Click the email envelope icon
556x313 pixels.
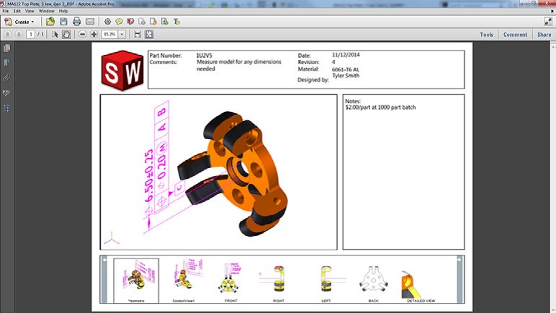click(88, 22)
